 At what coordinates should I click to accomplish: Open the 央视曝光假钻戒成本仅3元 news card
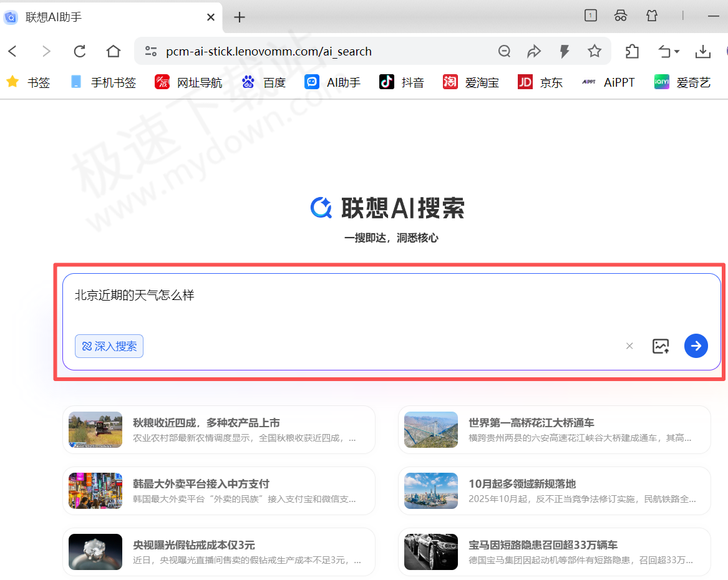tap(218, 551)
